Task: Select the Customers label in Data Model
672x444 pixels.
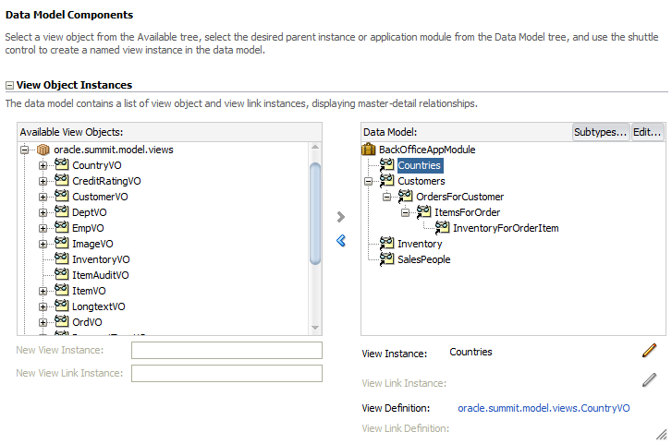Action: coord(422,181)
